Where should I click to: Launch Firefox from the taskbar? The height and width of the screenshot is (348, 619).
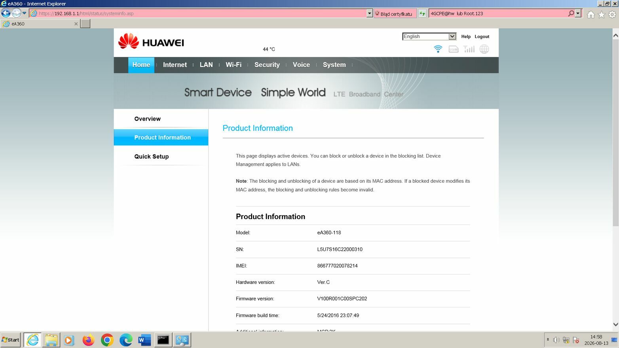coord(88,340)
